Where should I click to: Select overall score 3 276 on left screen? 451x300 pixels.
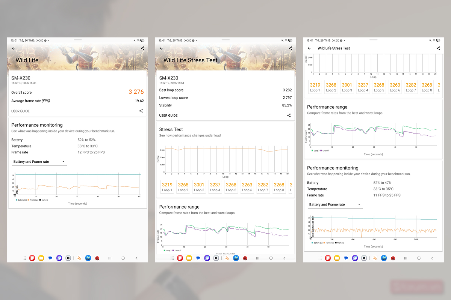coord(136,92)
